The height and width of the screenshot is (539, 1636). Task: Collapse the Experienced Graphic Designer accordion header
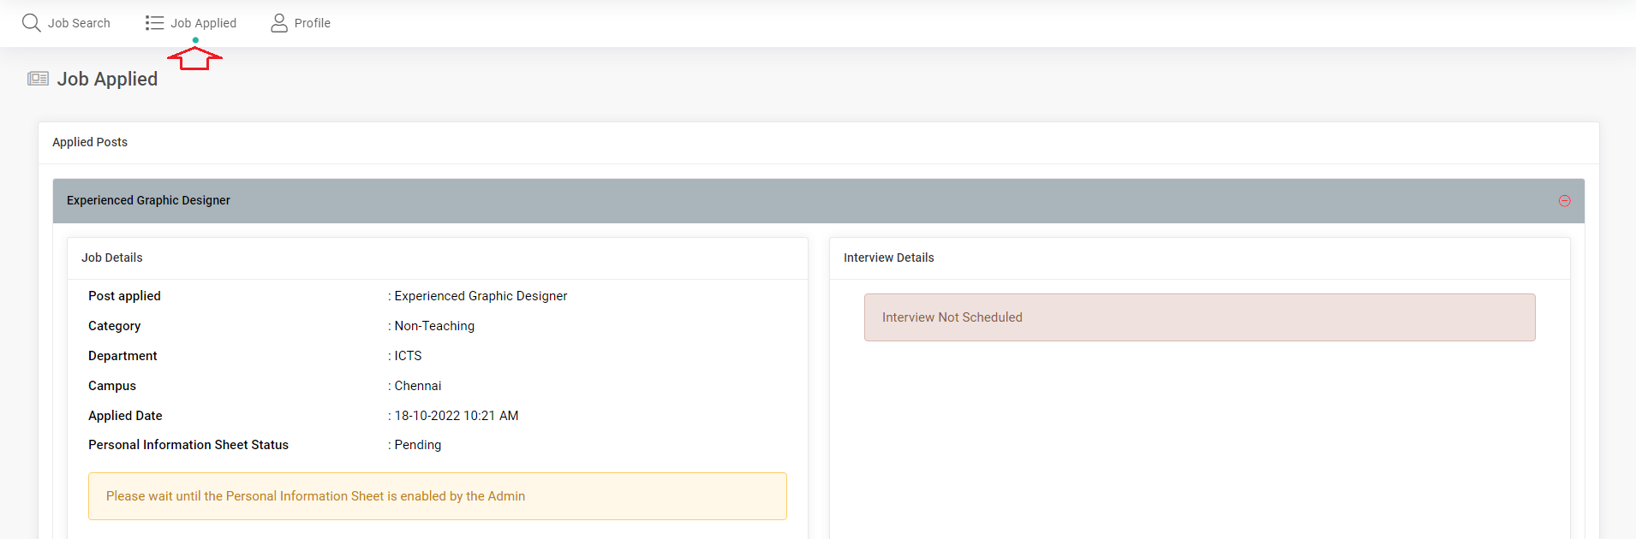[x=148, y=200]
